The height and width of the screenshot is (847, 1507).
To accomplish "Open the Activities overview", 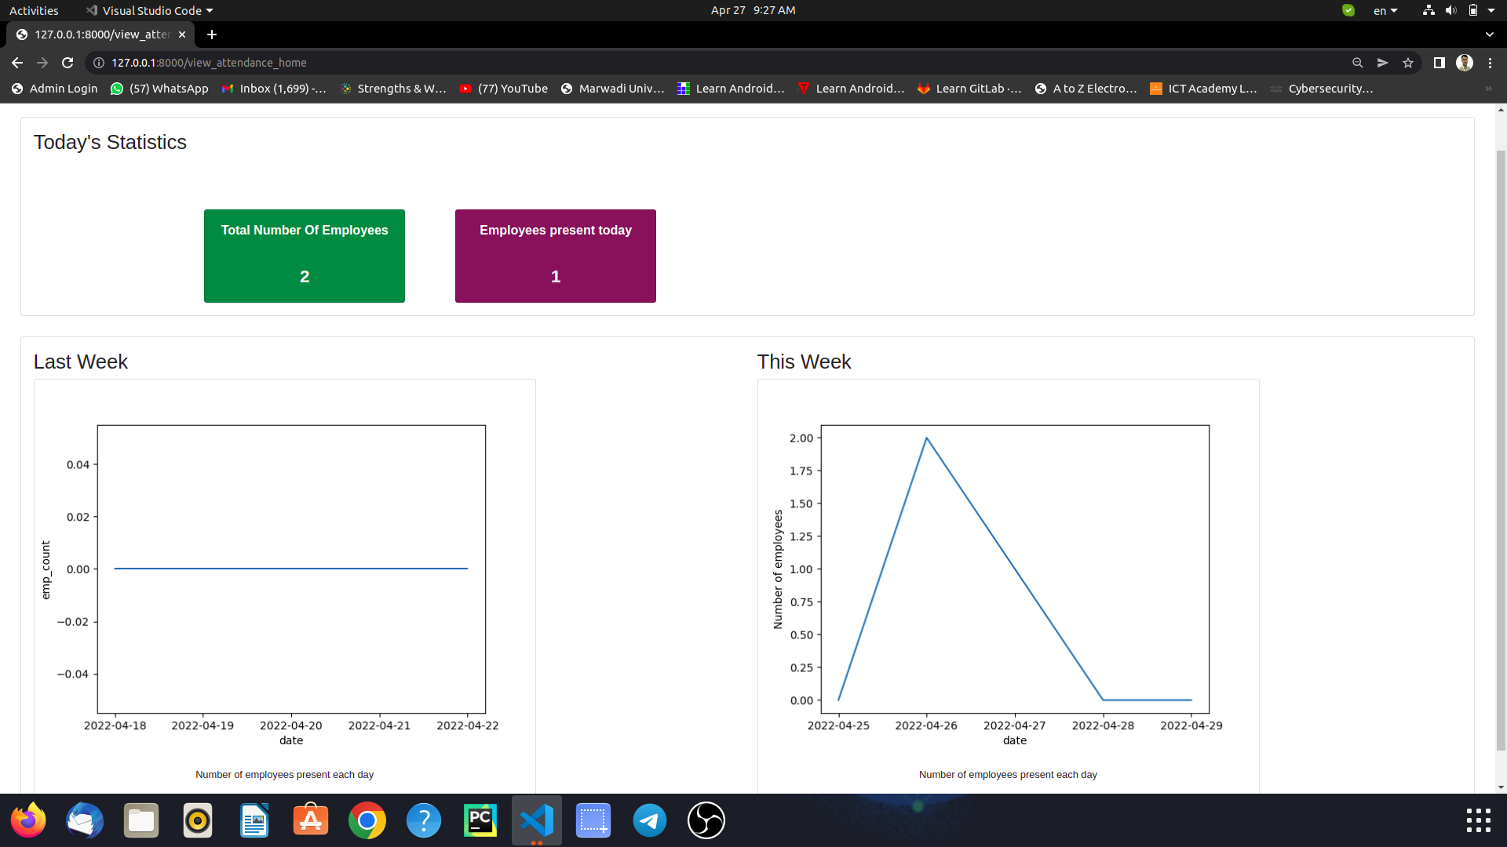I will [x=34, y=10].
